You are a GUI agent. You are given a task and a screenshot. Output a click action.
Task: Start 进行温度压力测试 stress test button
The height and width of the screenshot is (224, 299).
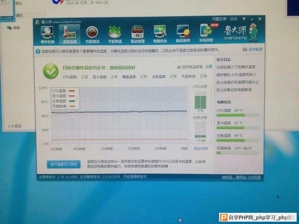[x=64, y=164]
